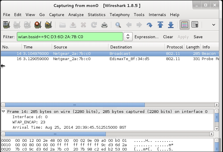Click the close capture file X icon
Viewport: 223px width, 152px height.
pyautogui.click(x=83, y=25)
